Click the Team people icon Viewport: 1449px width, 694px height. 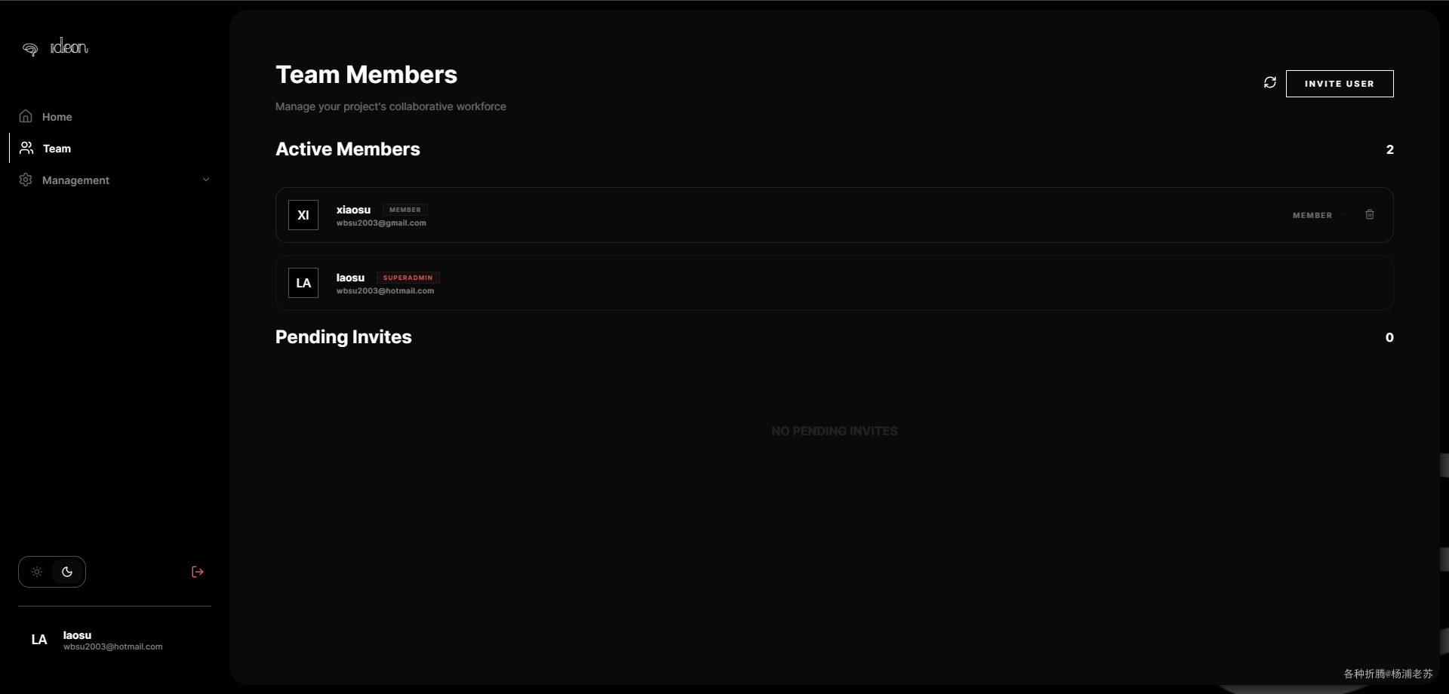[26, 148]
